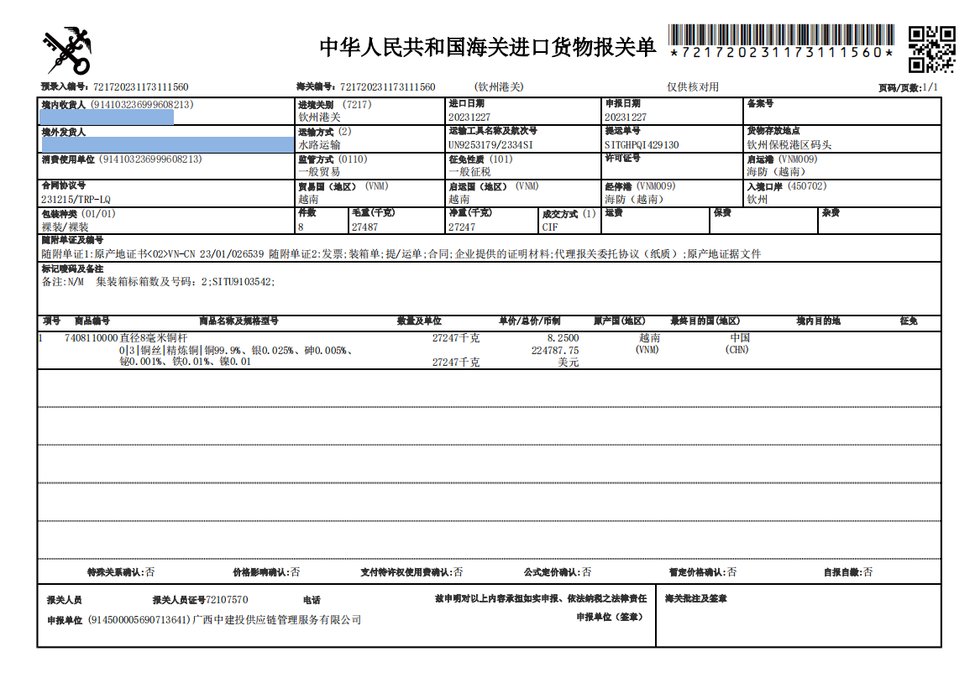Select the contract number 231215/TRP-LQ

point(76,200)
